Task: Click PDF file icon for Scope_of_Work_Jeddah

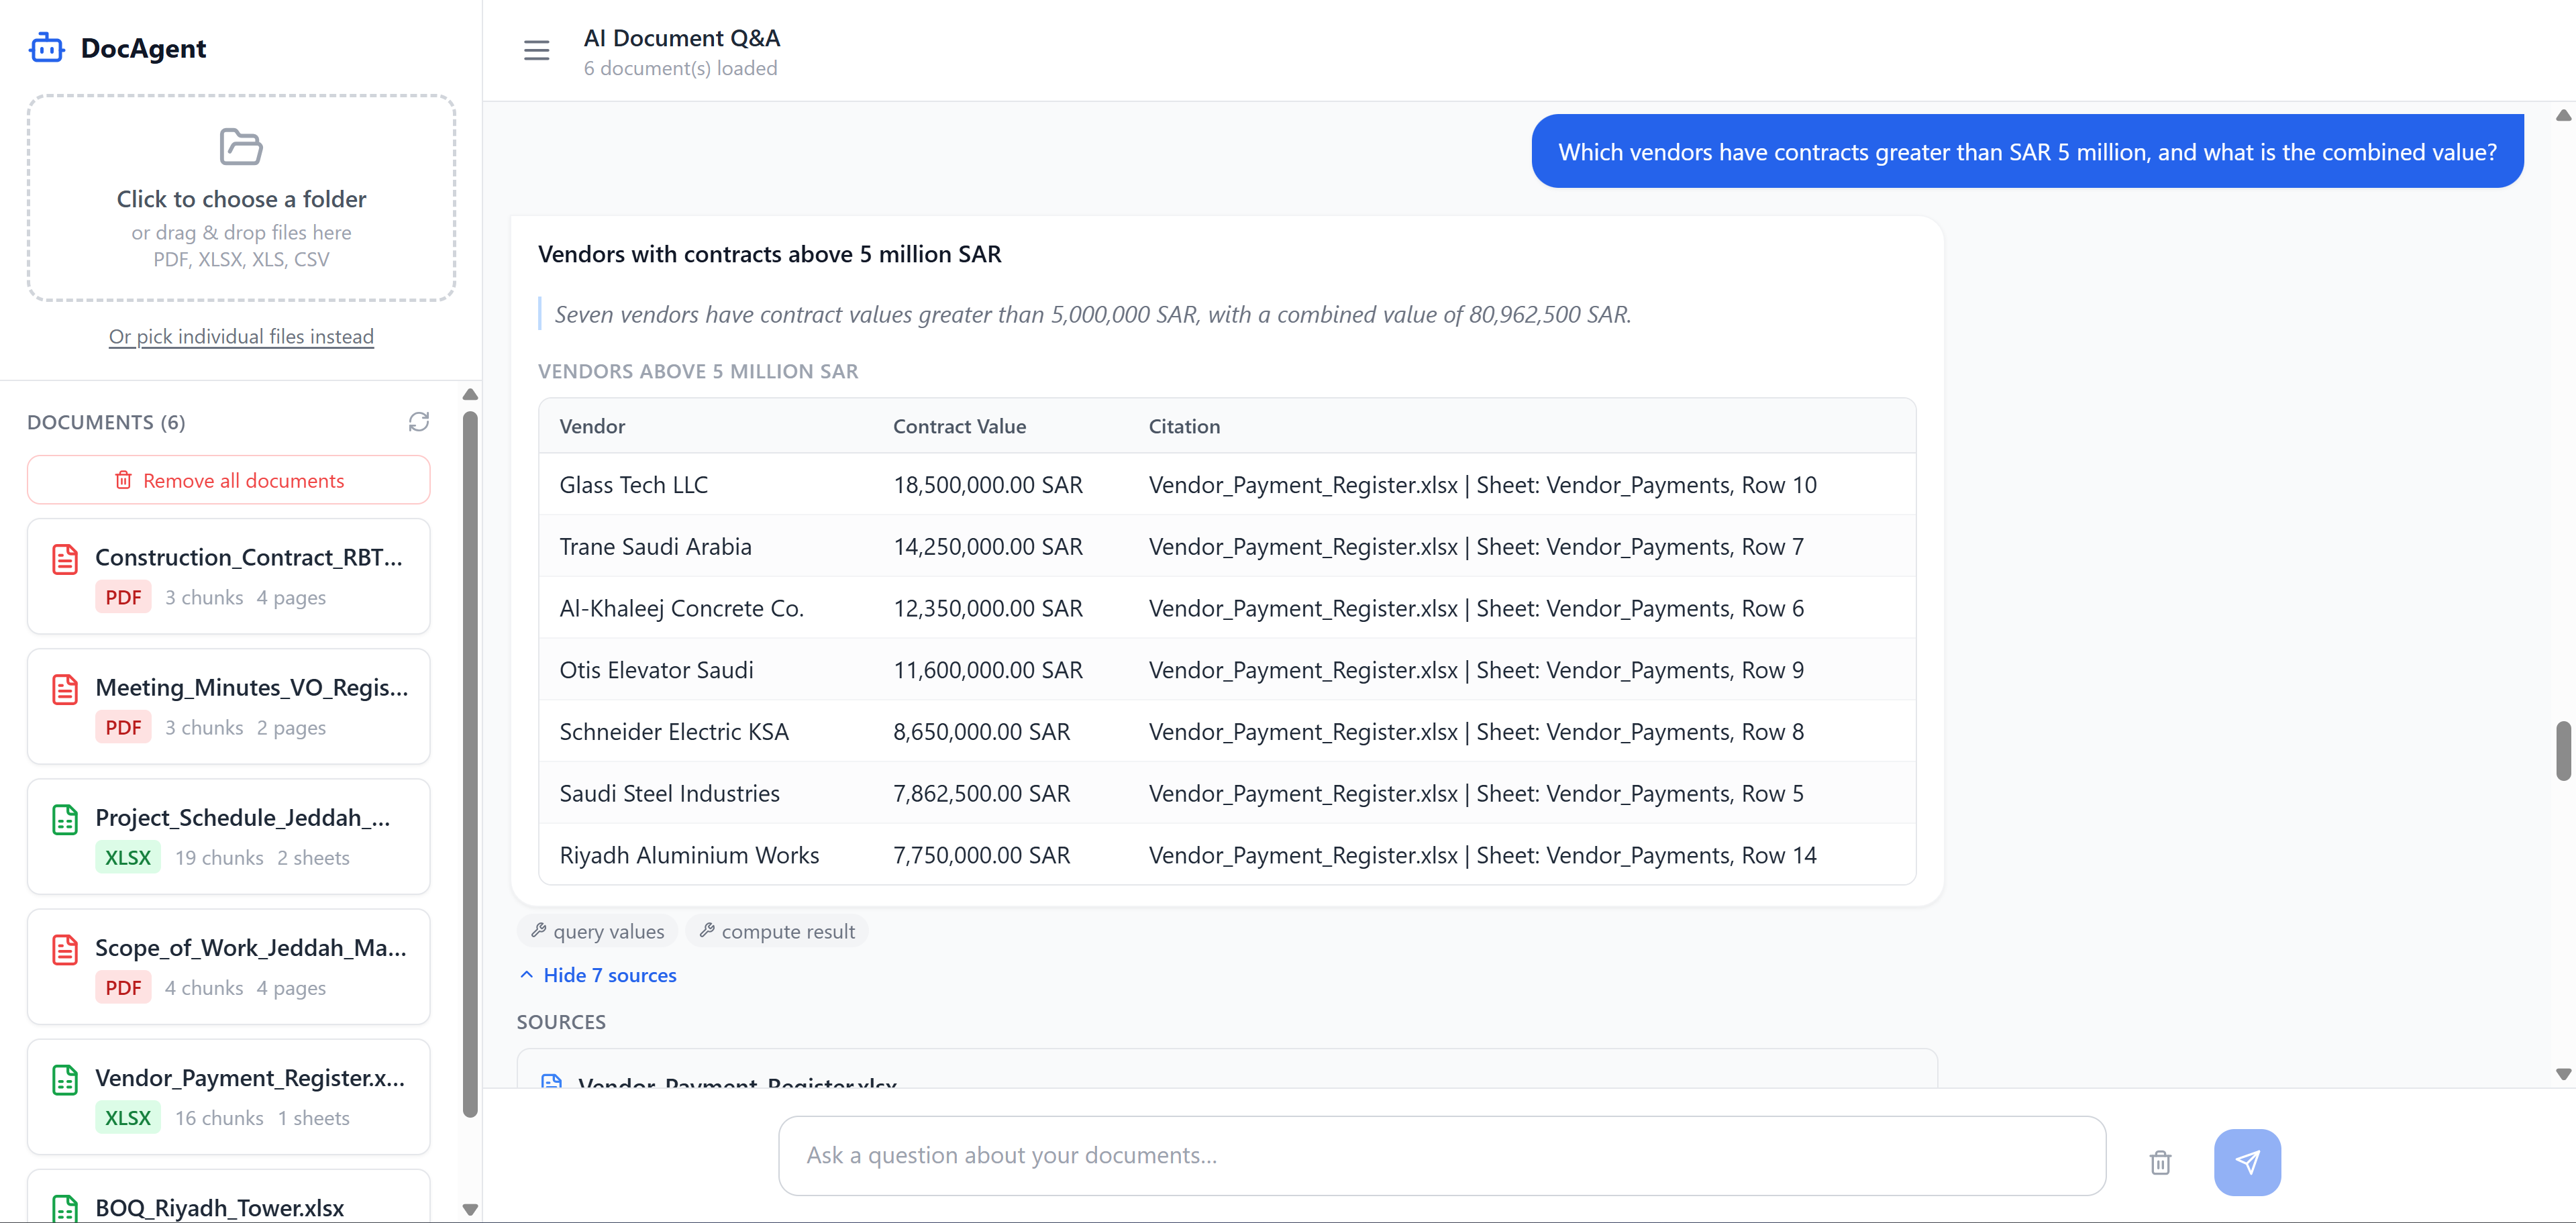Action: coord(65,949)
